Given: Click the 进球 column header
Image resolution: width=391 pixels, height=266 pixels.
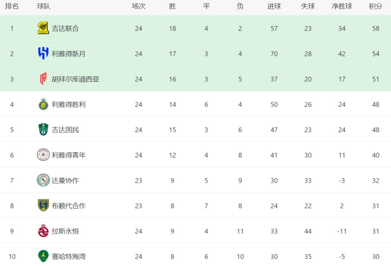Looking at the screenshot, I should click(274, 7).
